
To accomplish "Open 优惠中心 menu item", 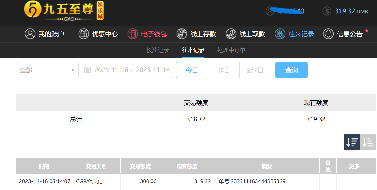I will (x=105, y=34).
